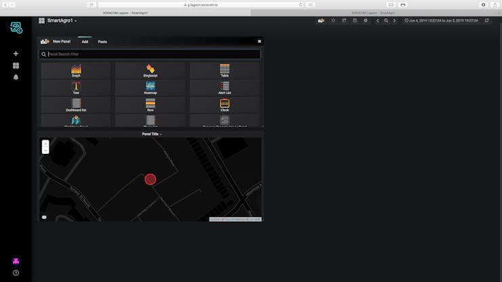
Task: Shift time range forward with right chevron
Action: pyautogui.click(x=394, y=20)
